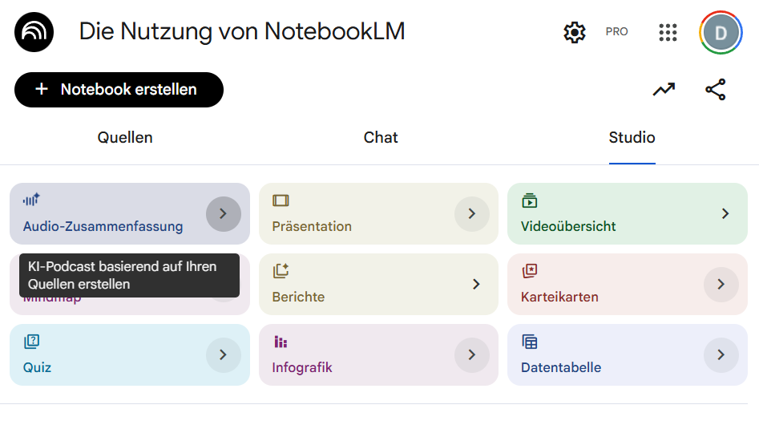Switch to the Chat tab
Screen dimensions: 759x425
click(x=381, y=137)
